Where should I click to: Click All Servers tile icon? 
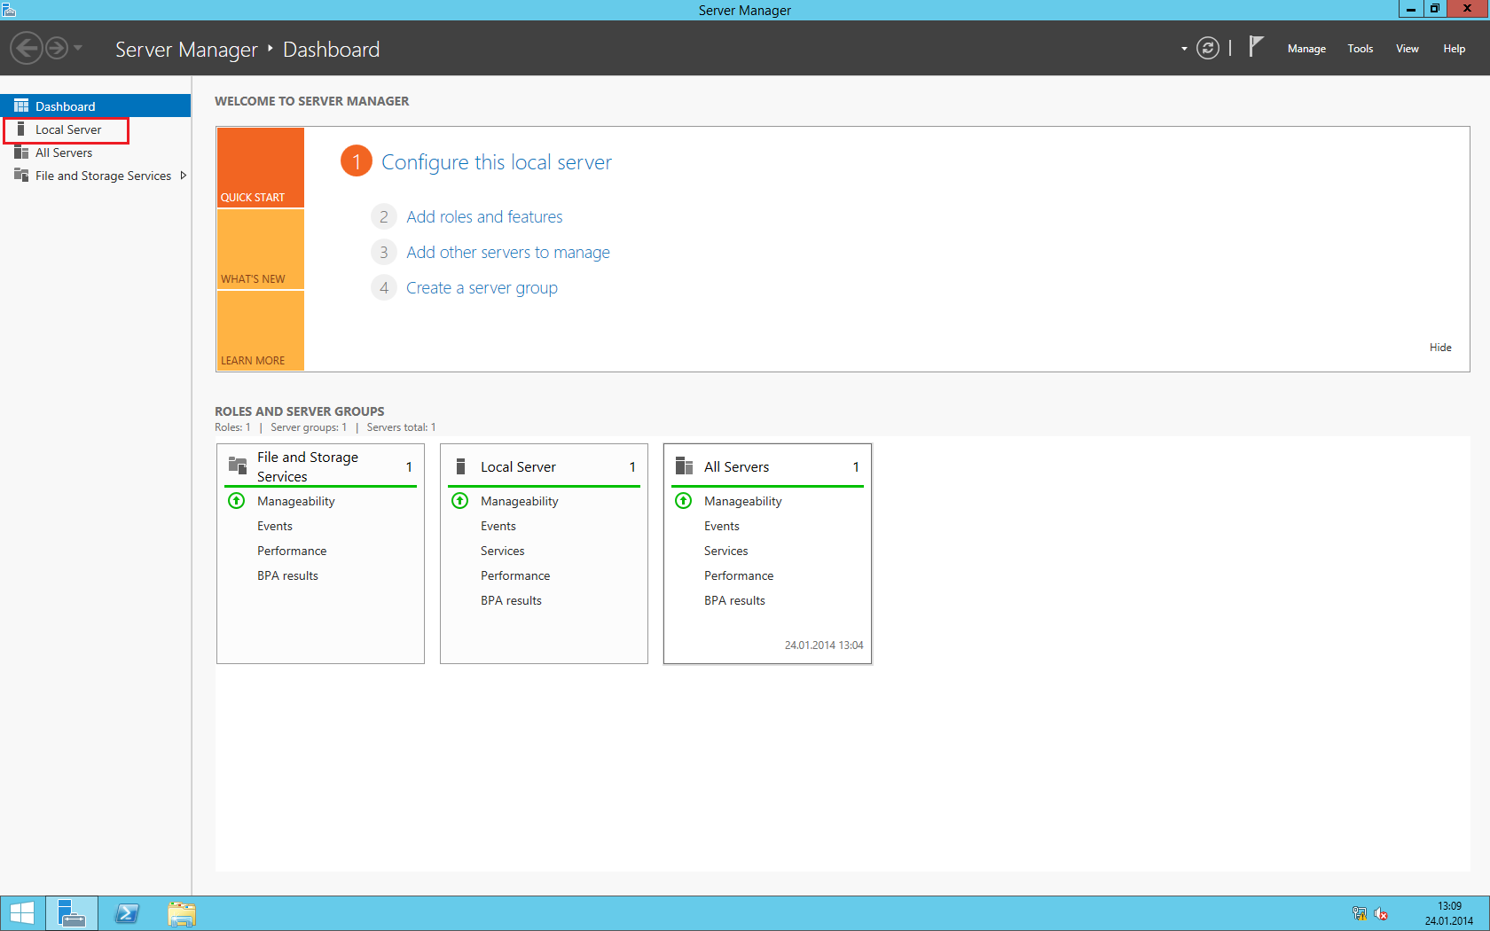click(684, 465)
